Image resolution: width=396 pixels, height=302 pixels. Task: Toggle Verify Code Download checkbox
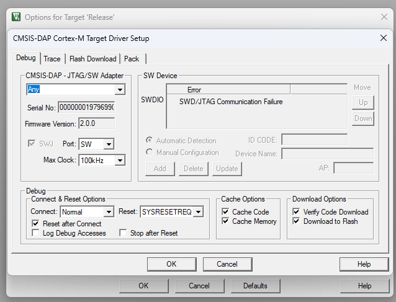coord(296,212)
